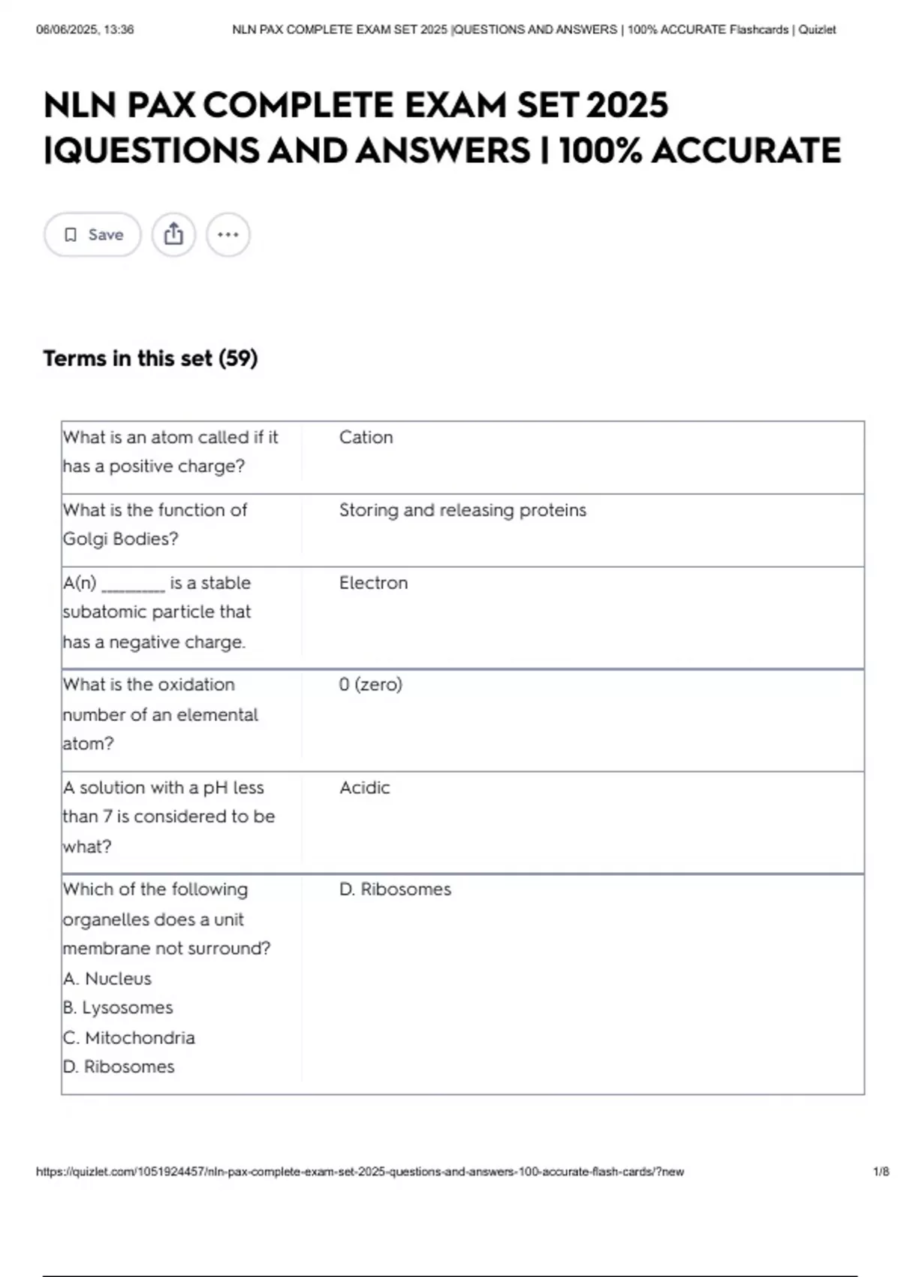Click the 'Acidic' answer

pos(364,787)
